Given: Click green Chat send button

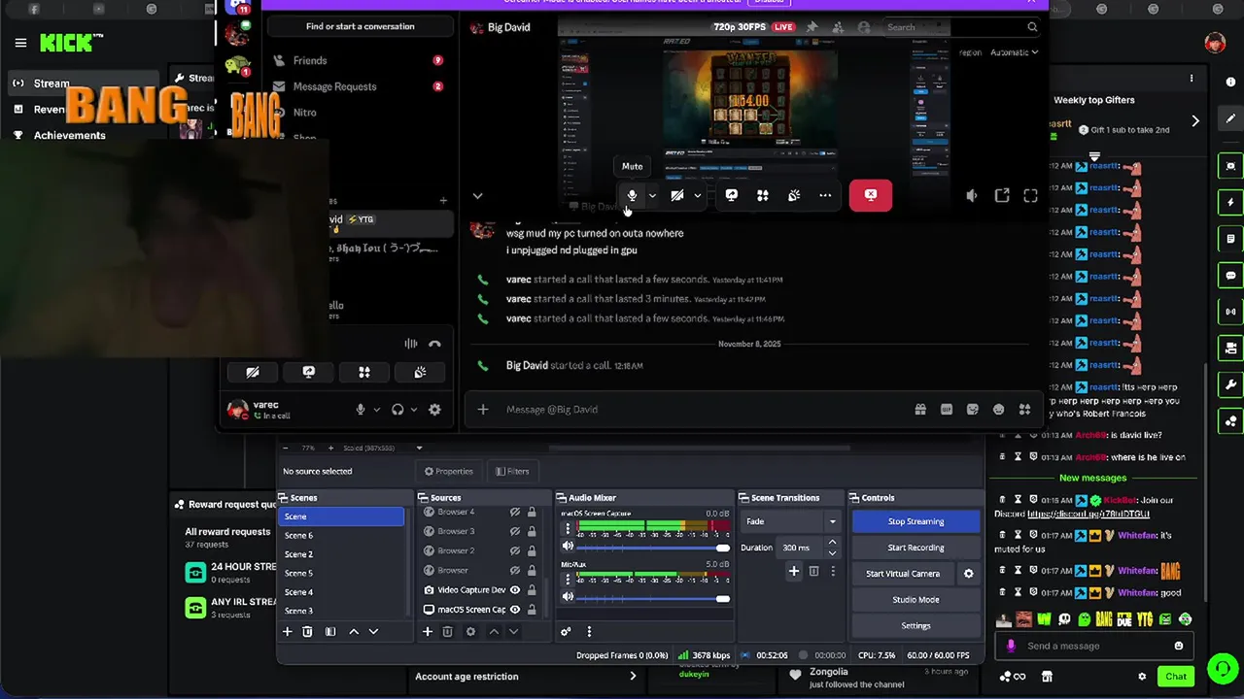Looking at the screenshot, I should (x=1176, y=677).
